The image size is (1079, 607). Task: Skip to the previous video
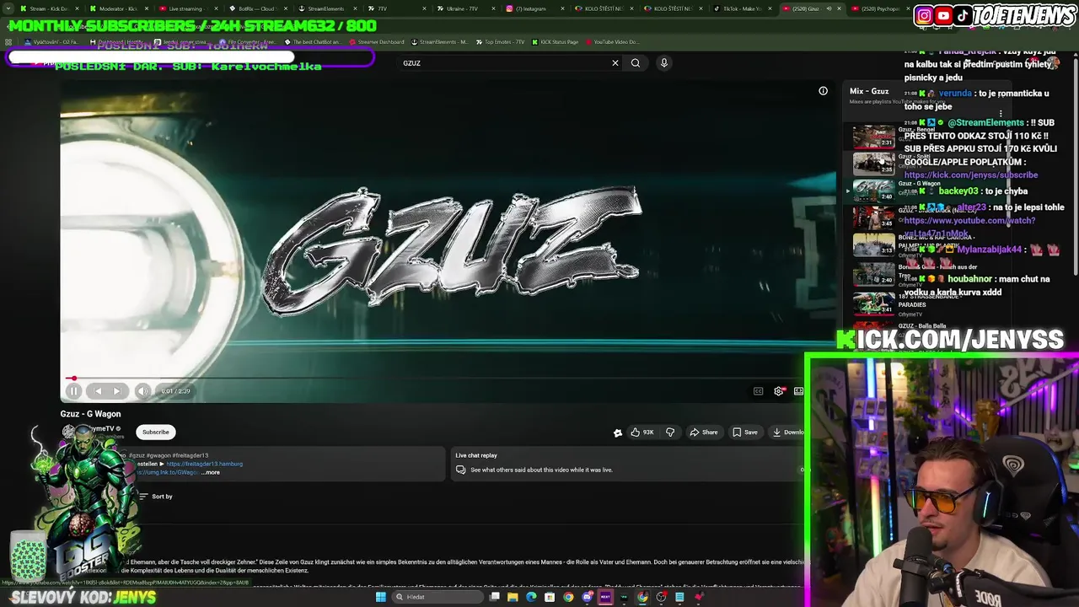coord(98,391)
